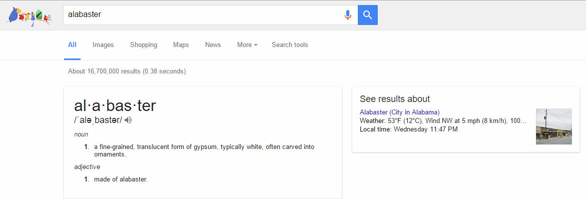Expand the More dropdown menu
Screen dimensions: 586x199
247,45
